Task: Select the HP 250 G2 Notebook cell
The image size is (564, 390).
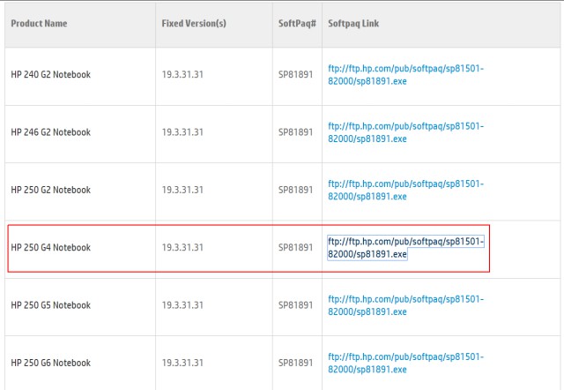Action: click(x=51, y=190)
